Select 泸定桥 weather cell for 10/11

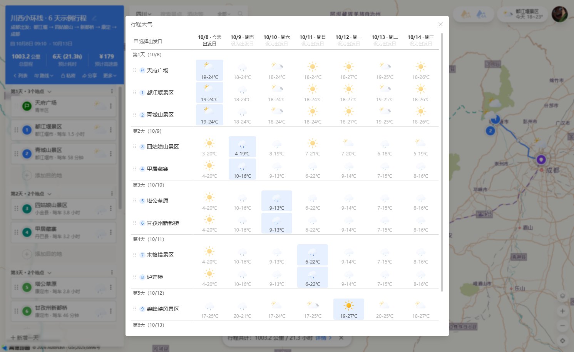tap(313, 277)
